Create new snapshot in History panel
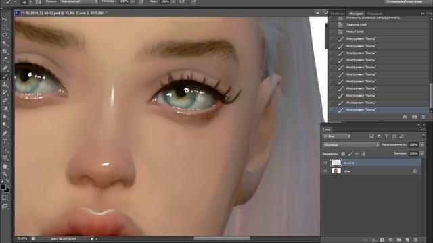 pyautogui.click(x=414, y=117)
